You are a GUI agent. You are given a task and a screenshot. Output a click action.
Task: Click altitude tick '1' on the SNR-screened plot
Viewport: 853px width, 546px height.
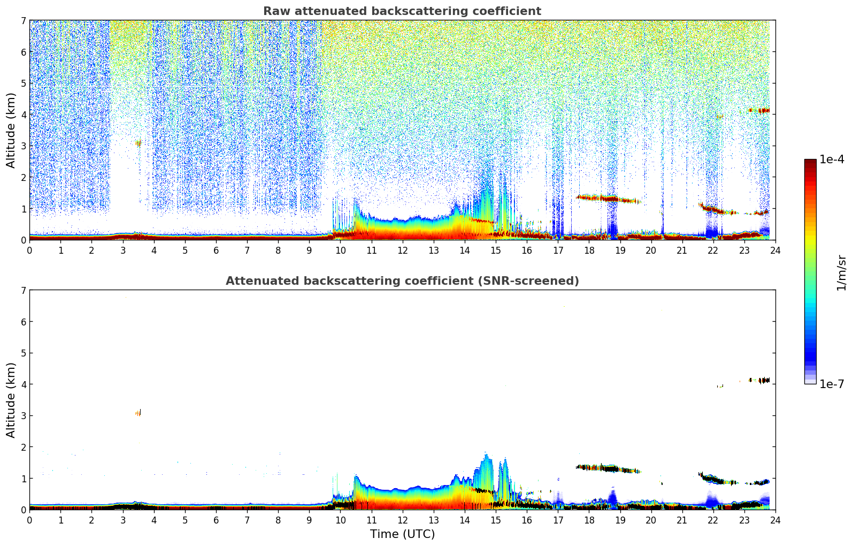23,479
